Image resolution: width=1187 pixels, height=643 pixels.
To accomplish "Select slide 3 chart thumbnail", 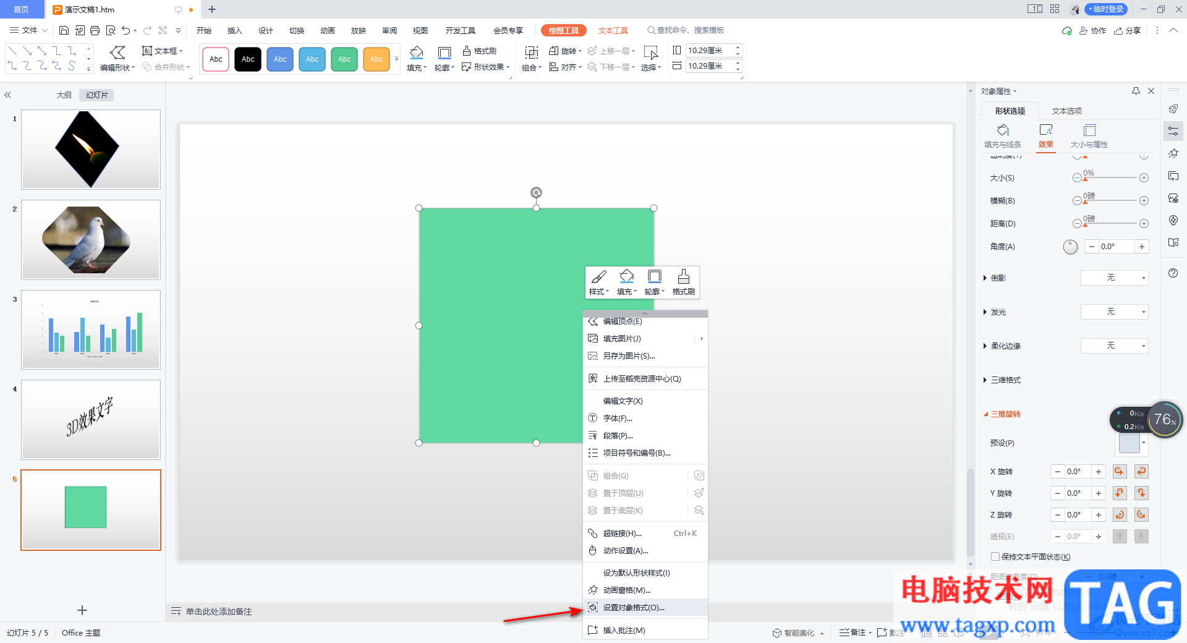I will [91, 330].
